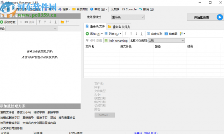Start batch with blue play button

[220, 17]
